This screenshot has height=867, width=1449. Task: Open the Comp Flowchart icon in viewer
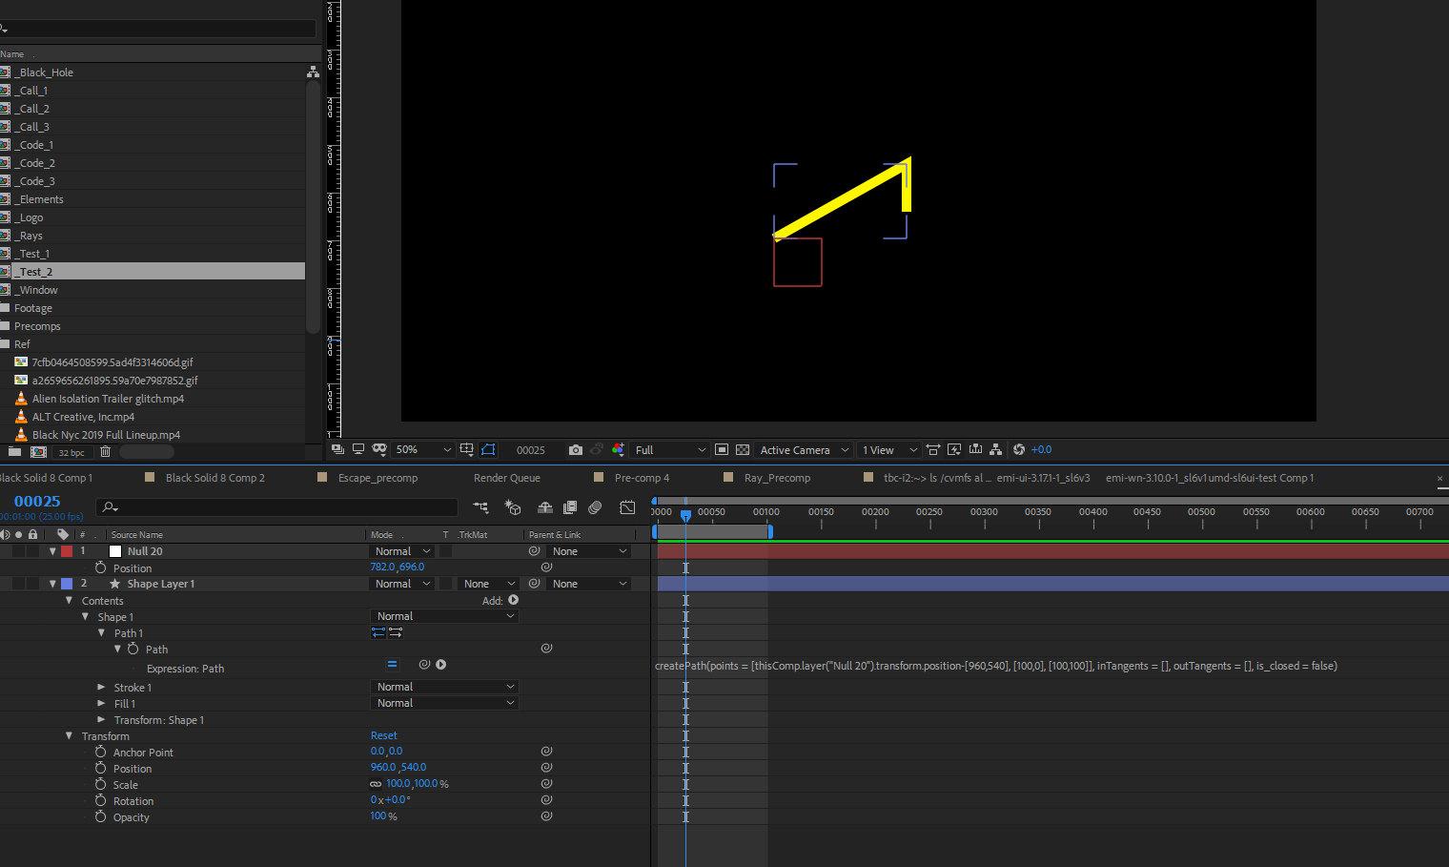coord(996,449)
